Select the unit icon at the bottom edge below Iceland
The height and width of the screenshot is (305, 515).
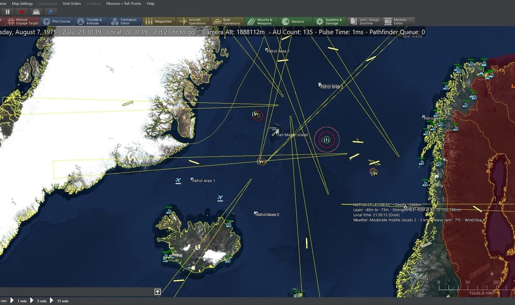[x=297, y=293]
